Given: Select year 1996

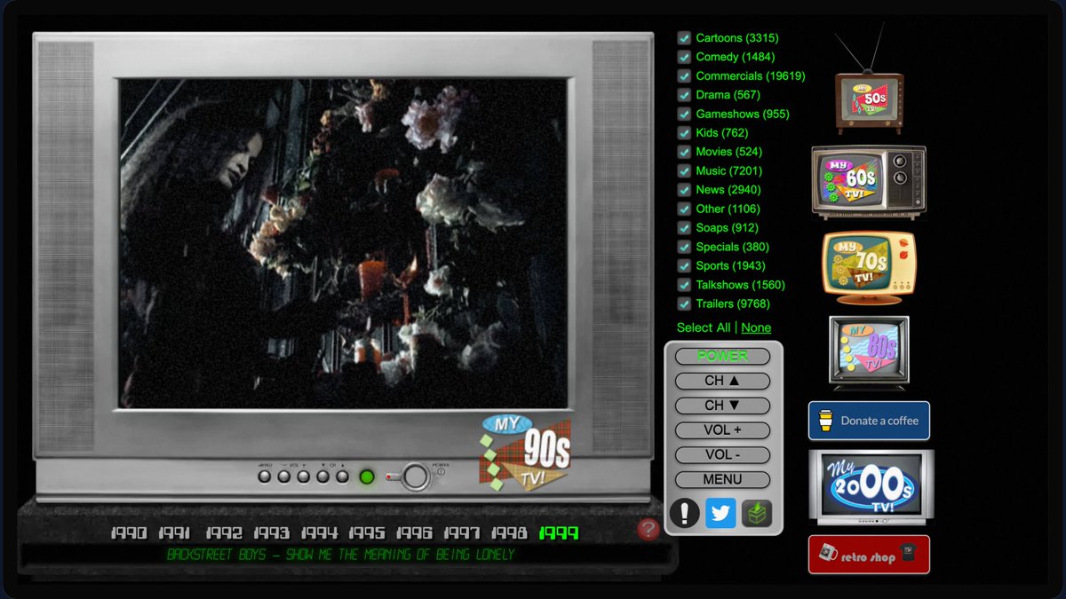Looking at the screenshot, I should [414, 533].
